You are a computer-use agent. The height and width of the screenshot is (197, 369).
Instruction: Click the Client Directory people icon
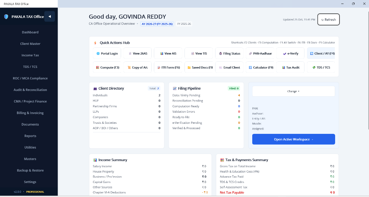tap(95, 89)
